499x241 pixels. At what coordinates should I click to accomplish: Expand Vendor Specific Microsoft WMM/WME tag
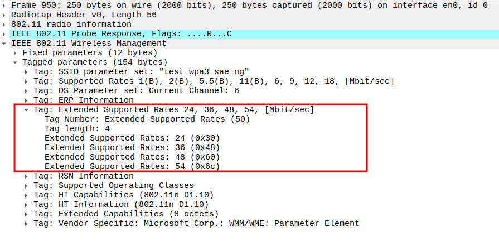pos(27,224)
